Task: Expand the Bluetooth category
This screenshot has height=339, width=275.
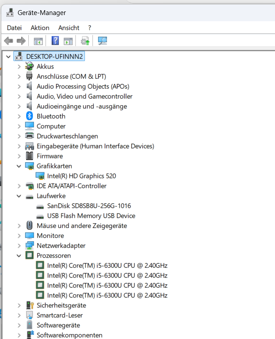Action: coord(19,116)
